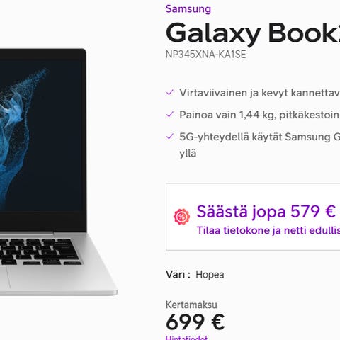This screenshot has height=340, width=340.
Task: Click the Säästä jopa 579 € offer banner
Action: coord(253,217)
